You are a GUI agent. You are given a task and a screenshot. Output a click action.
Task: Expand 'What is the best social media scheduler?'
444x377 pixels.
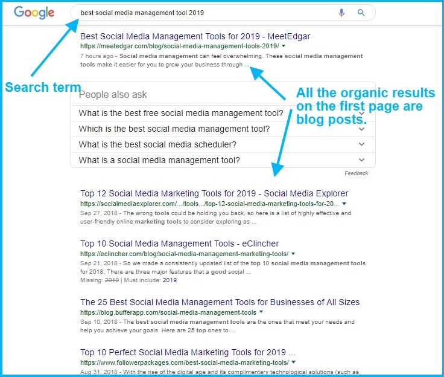(223, 144)
